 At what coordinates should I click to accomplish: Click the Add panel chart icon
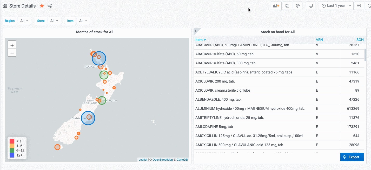pyautogui.click(x=276, y=6)
